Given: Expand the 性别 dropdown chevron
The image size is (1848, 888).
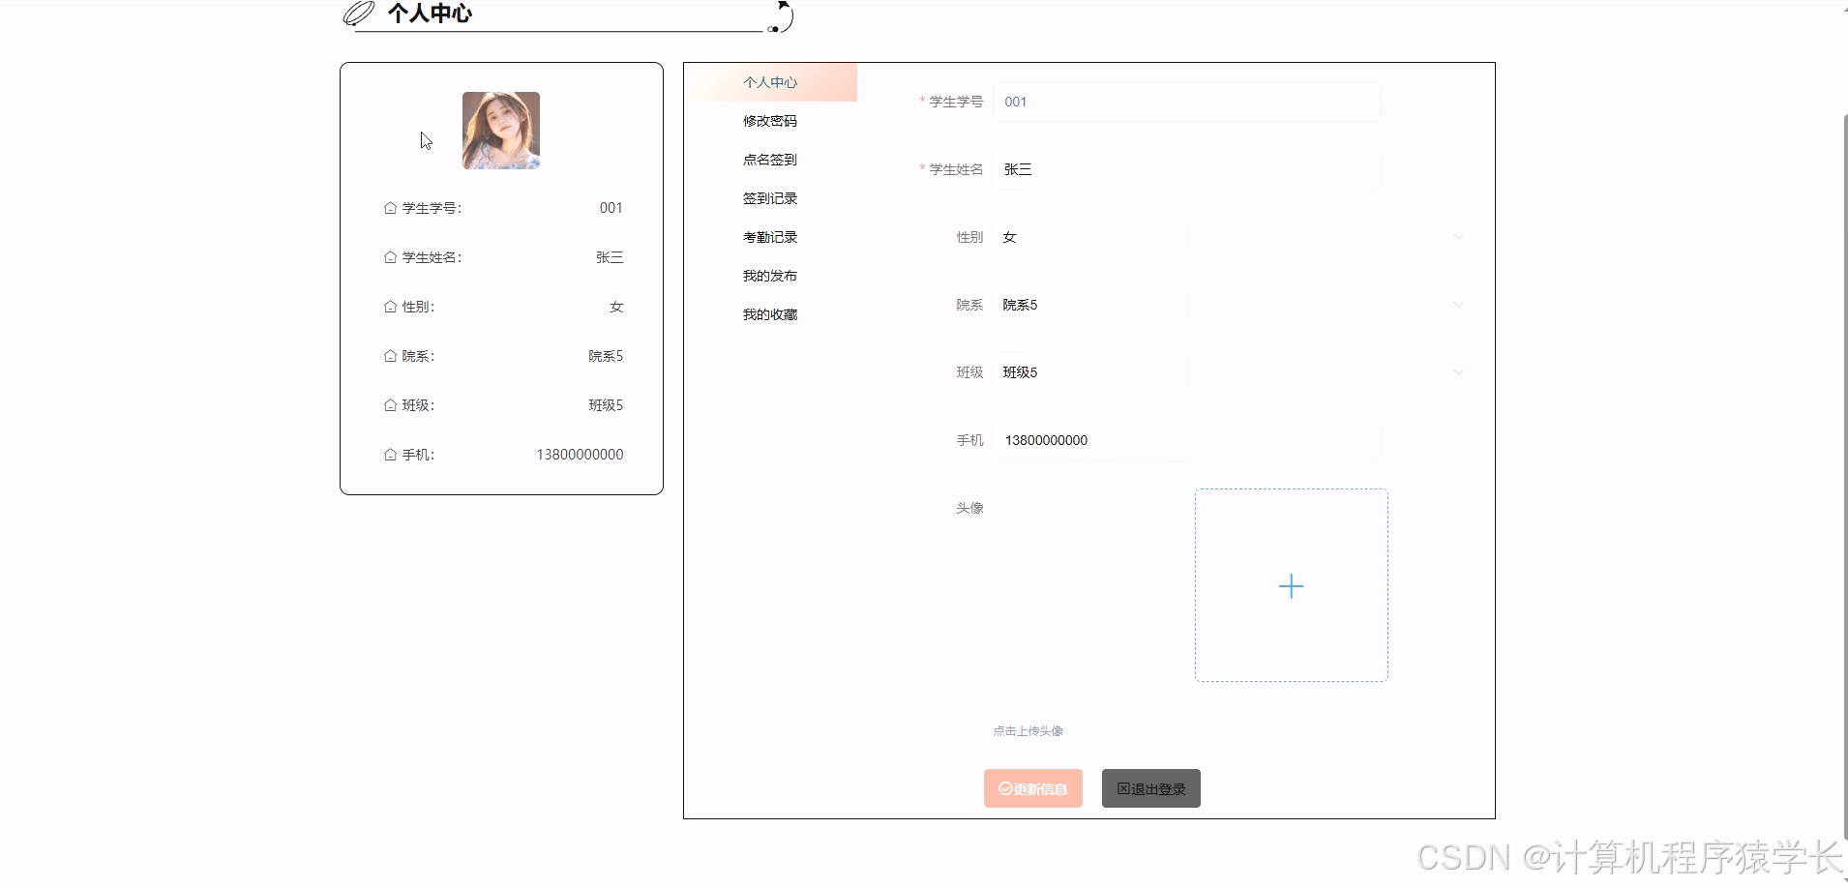Looking at the screenshot, I should (1456, 237).
